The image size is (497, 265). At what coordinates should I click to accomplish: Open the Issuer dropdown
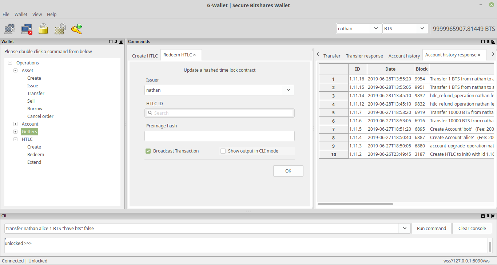[288, 90]
